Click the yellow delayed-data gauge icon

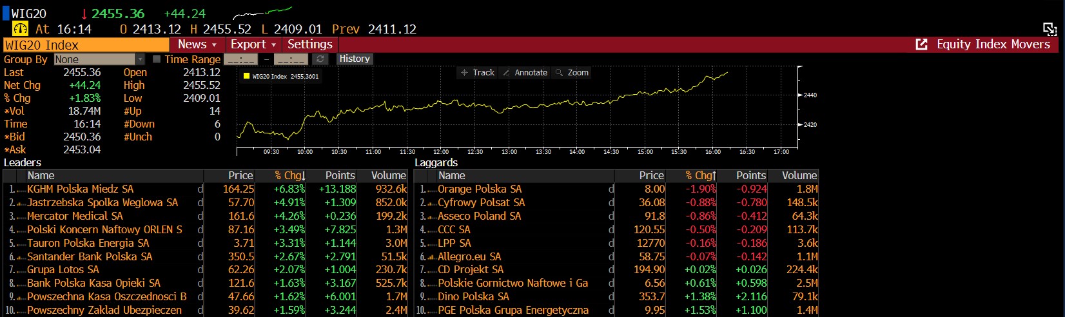pos(21,29)
